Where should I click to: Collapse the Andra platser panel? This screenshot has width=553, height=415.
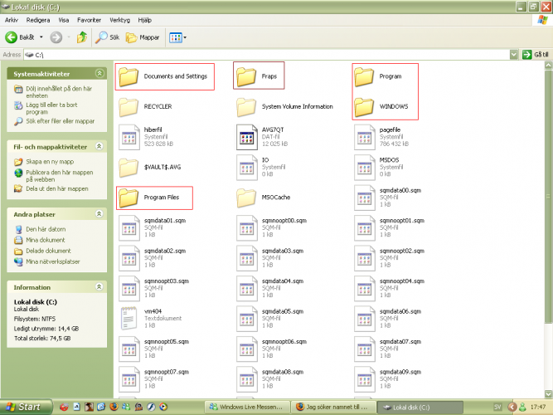[99, 214]
